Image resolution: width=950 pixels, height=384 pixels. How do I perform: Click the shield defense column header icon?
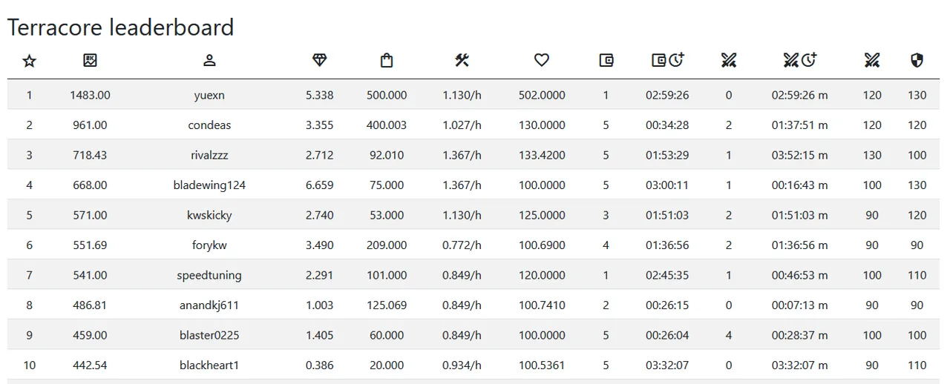(917, 61)
